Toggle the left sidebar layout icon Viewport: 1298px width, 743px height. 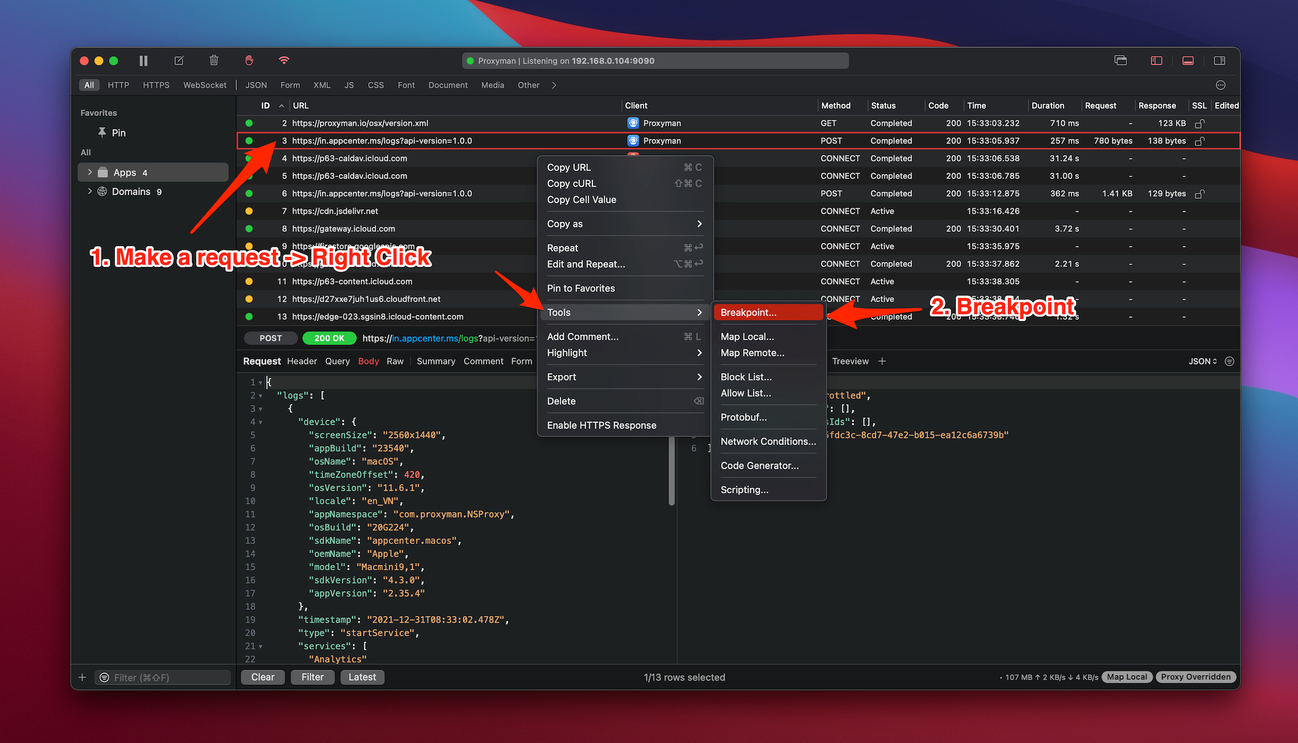click(1156, 60)
